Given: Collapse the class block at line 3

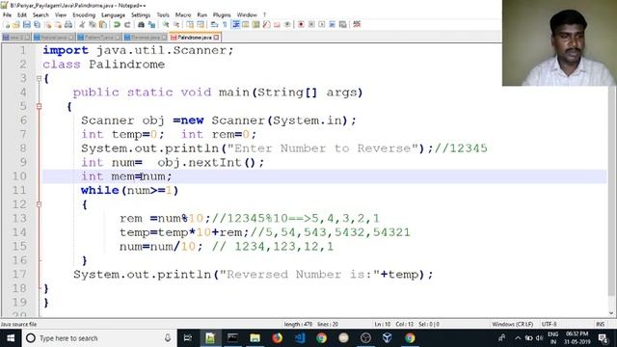Looking at the screenshot, I should tap(39, 78).
